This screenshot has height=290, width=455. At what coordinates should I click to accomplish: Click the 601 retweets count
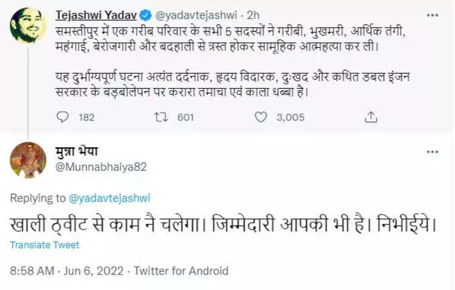tap(185, 118)
